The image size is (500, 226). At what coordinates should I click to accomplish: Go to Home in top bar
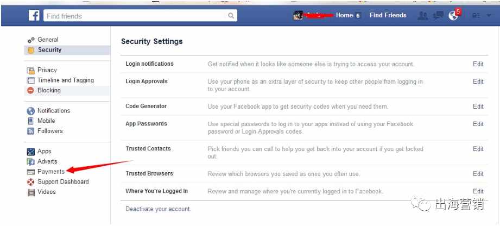(344, 15)
